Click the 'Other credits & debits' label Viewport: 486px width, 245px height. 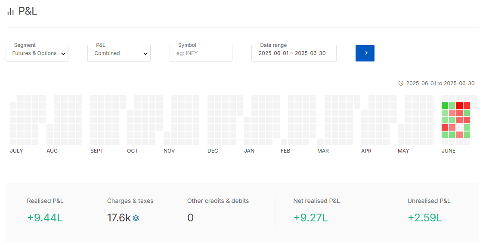click(218, 201)
